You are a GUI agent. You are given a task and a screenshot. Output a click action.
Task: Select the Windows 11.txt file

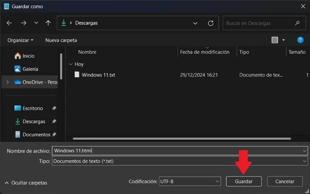pos(98,75)
